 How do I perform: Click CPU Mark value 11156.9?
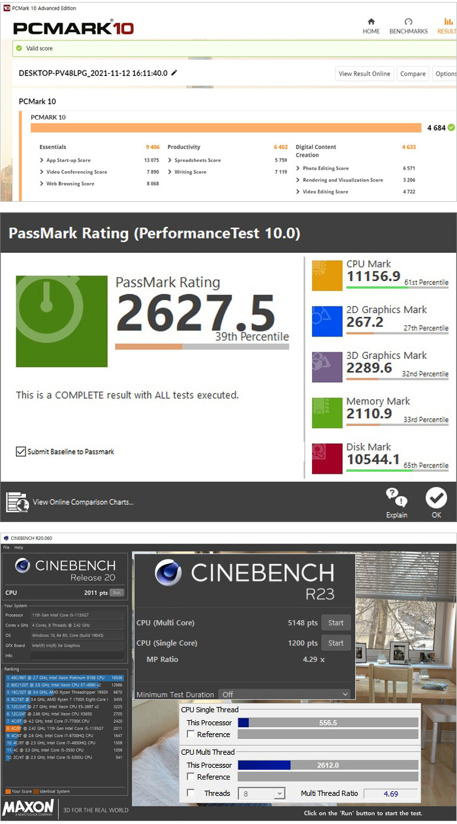pyautogui.click(x=373, y=276)
